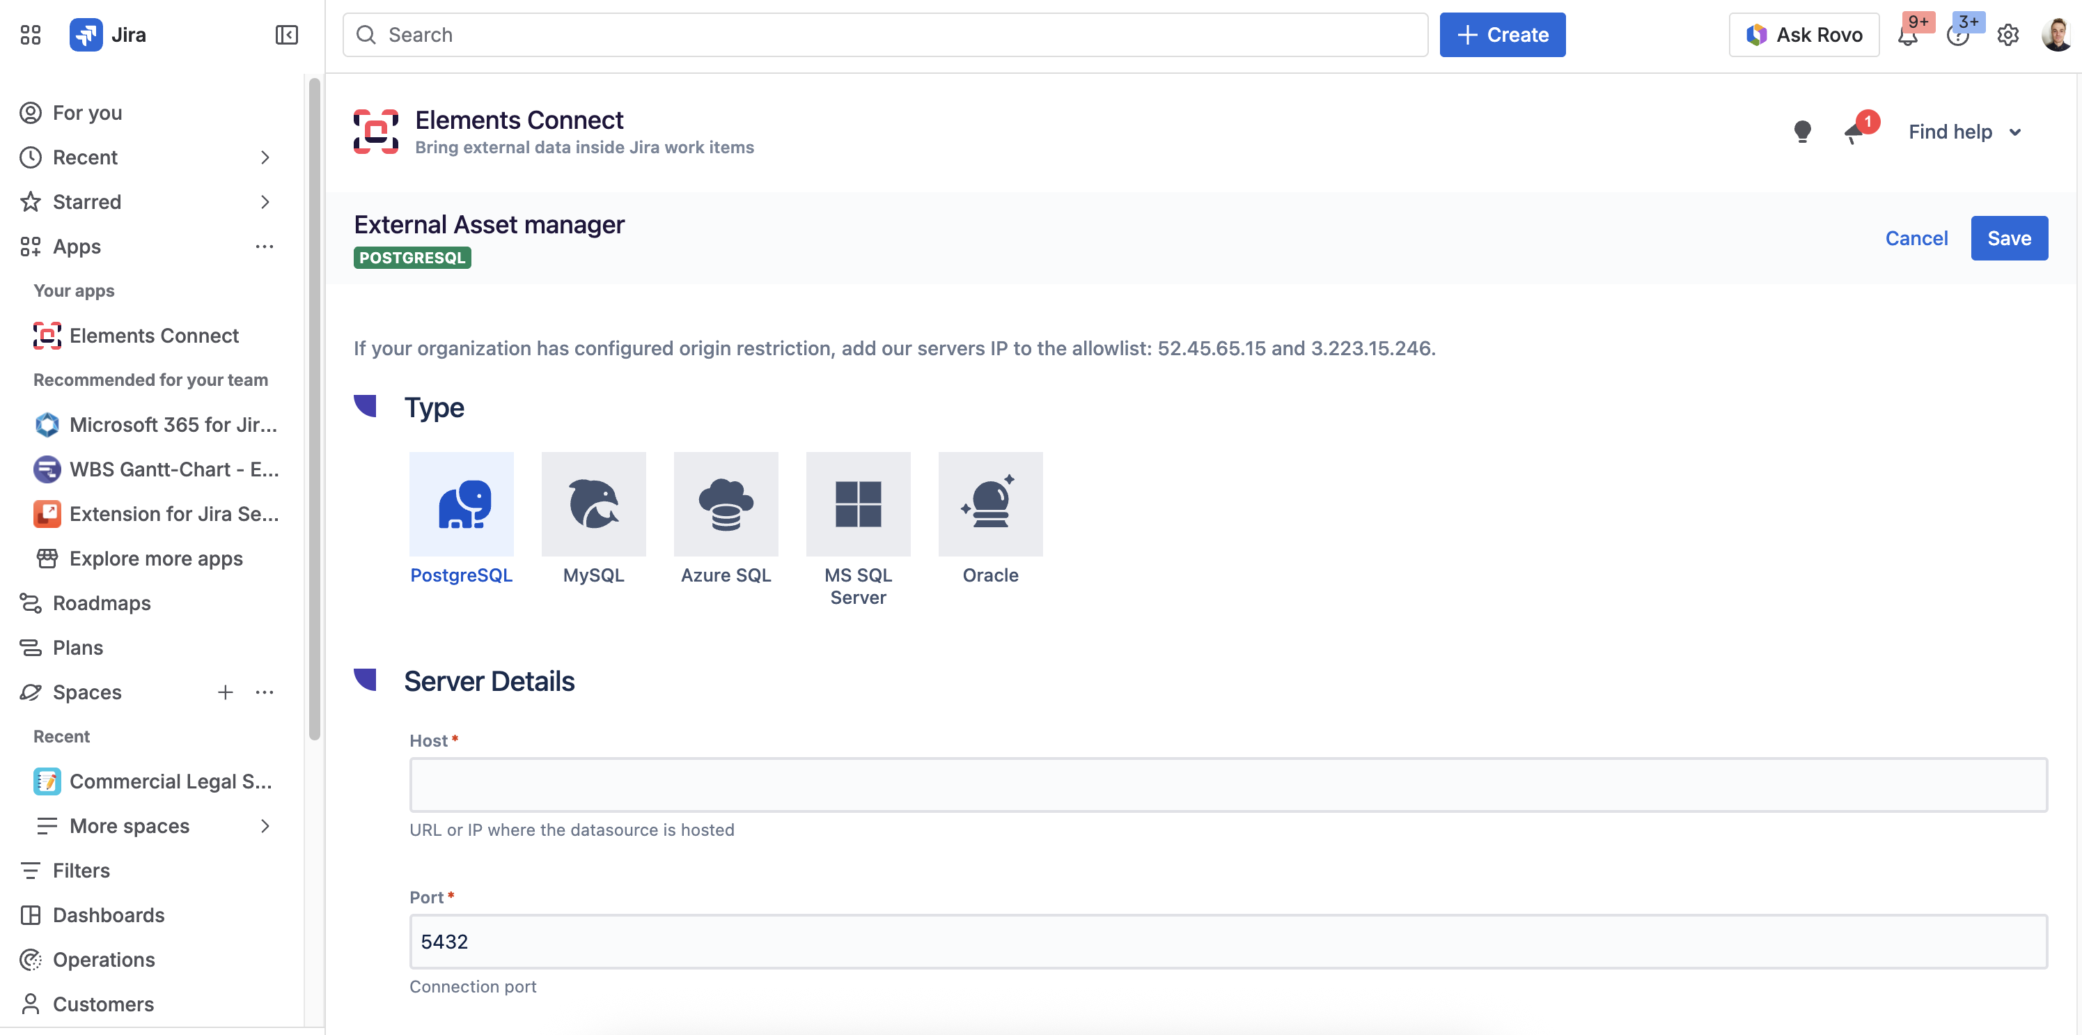Click the Ask Rovo button
The width and height of the screenshot is (2082, 1035).
point(1804,35)
